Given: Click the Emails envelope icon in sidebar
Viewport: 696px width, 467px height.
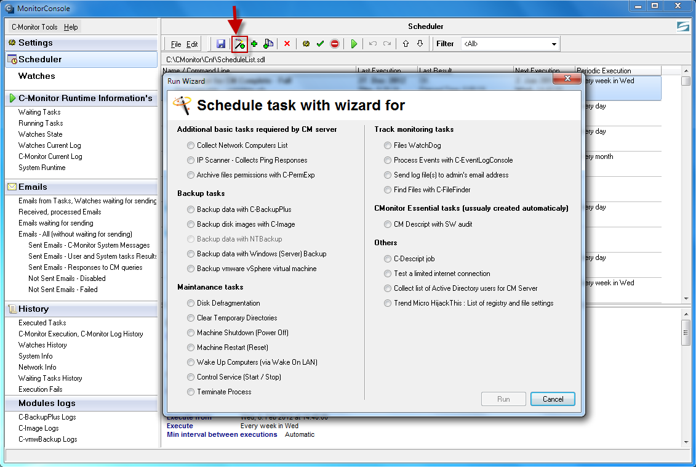Looking at the screenshot, I should tap(12, 187).
